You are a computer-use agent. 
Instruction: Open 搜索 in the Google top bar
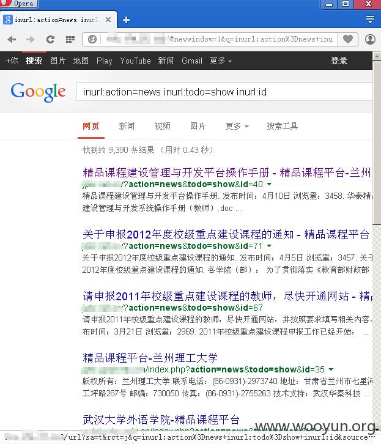pos(34,61)
